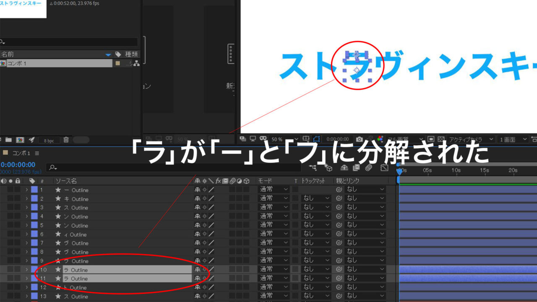Hide shy layers using timeline shy icon

click(344, 168)
